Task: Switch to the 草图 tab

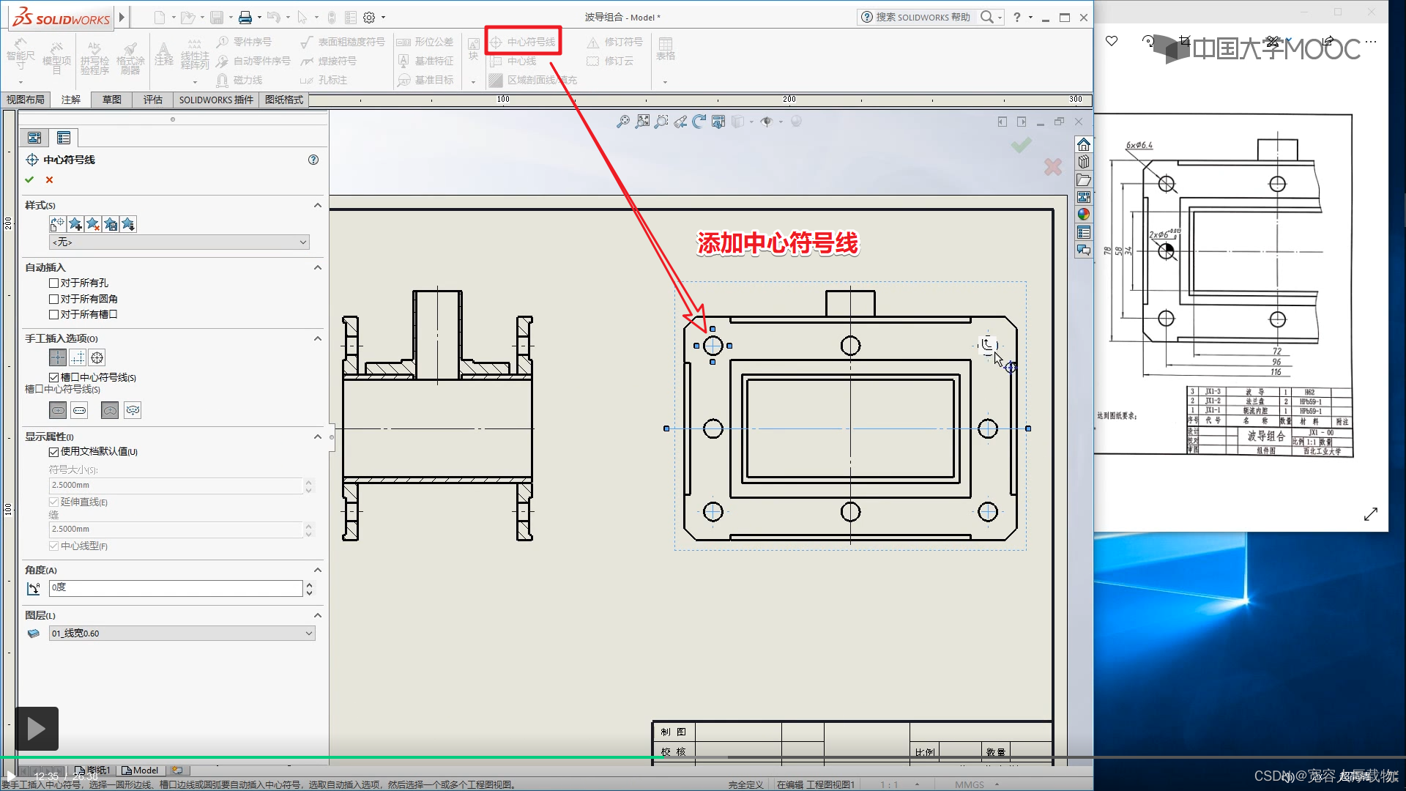Action: (x=112, y=100)
